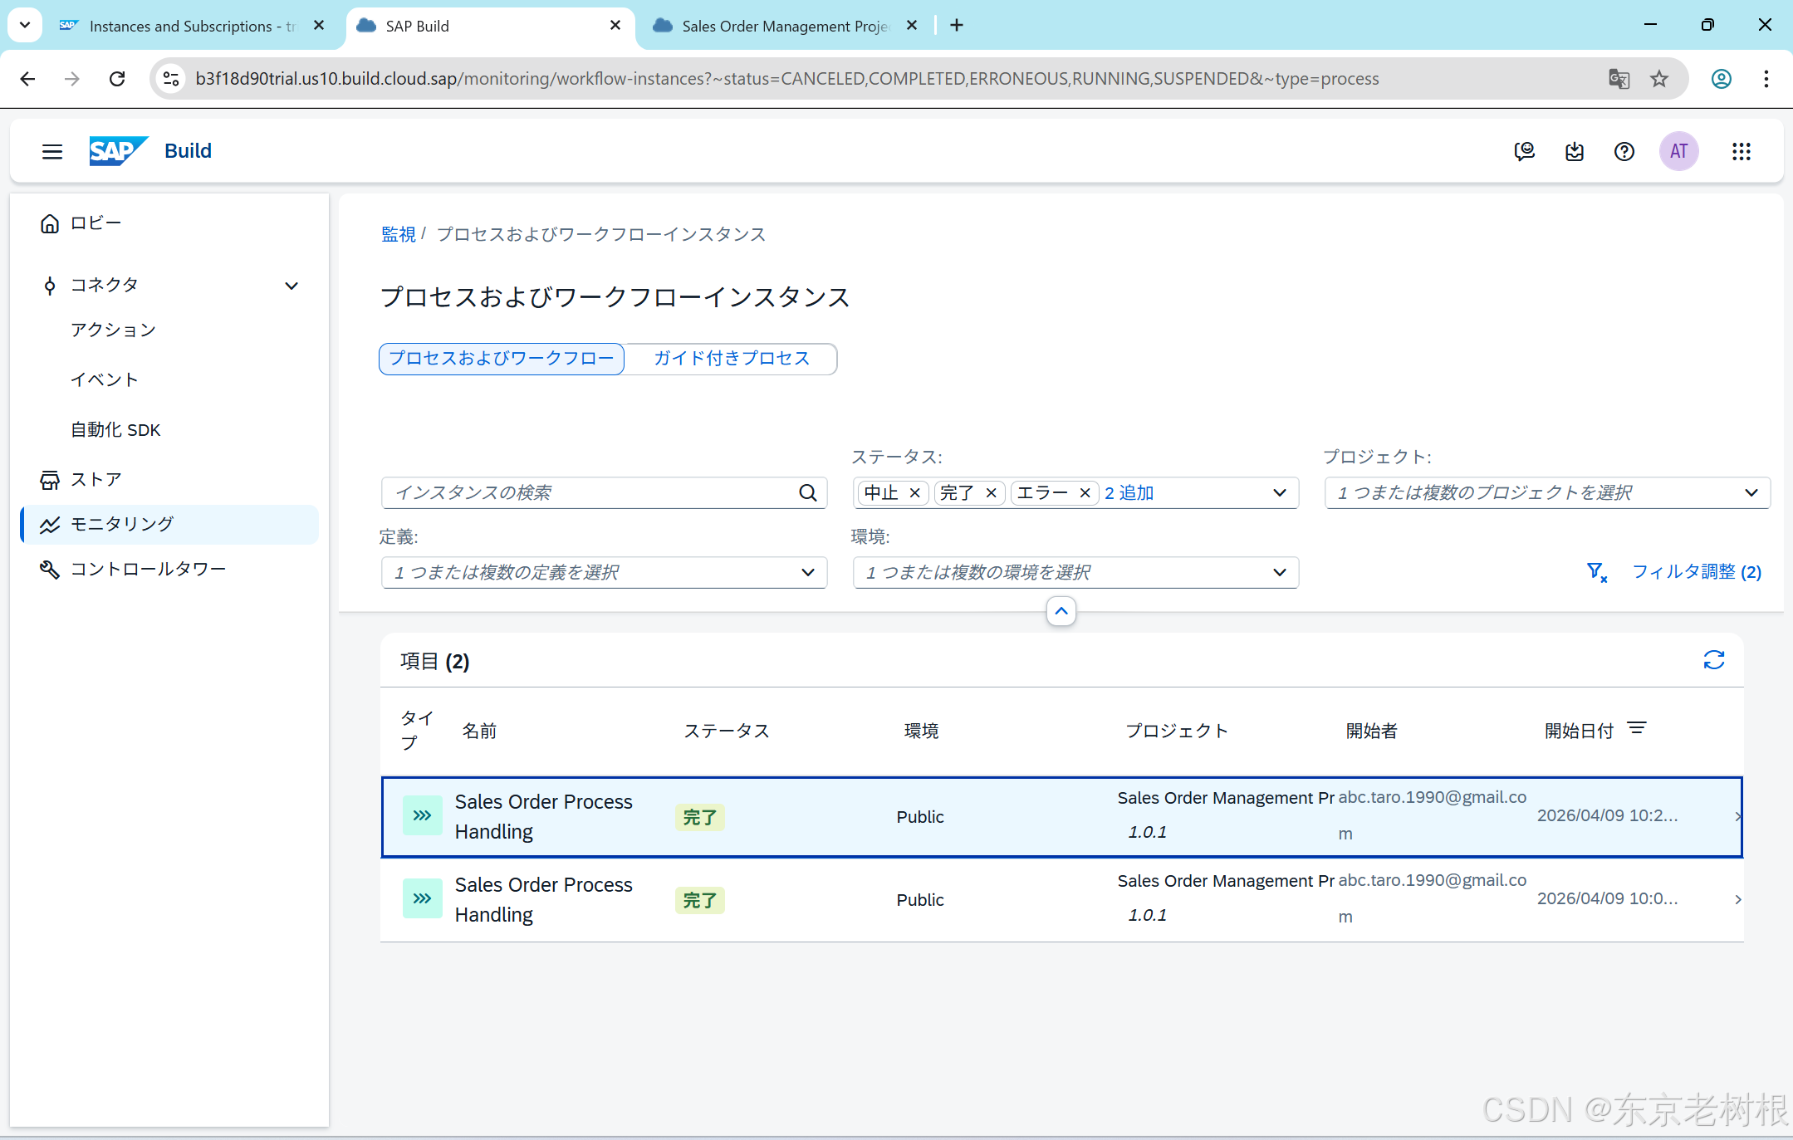This screenshot has width=1793, height=1140.
Task: Remove the 中止 status filter token
Action: coord(914,492)
